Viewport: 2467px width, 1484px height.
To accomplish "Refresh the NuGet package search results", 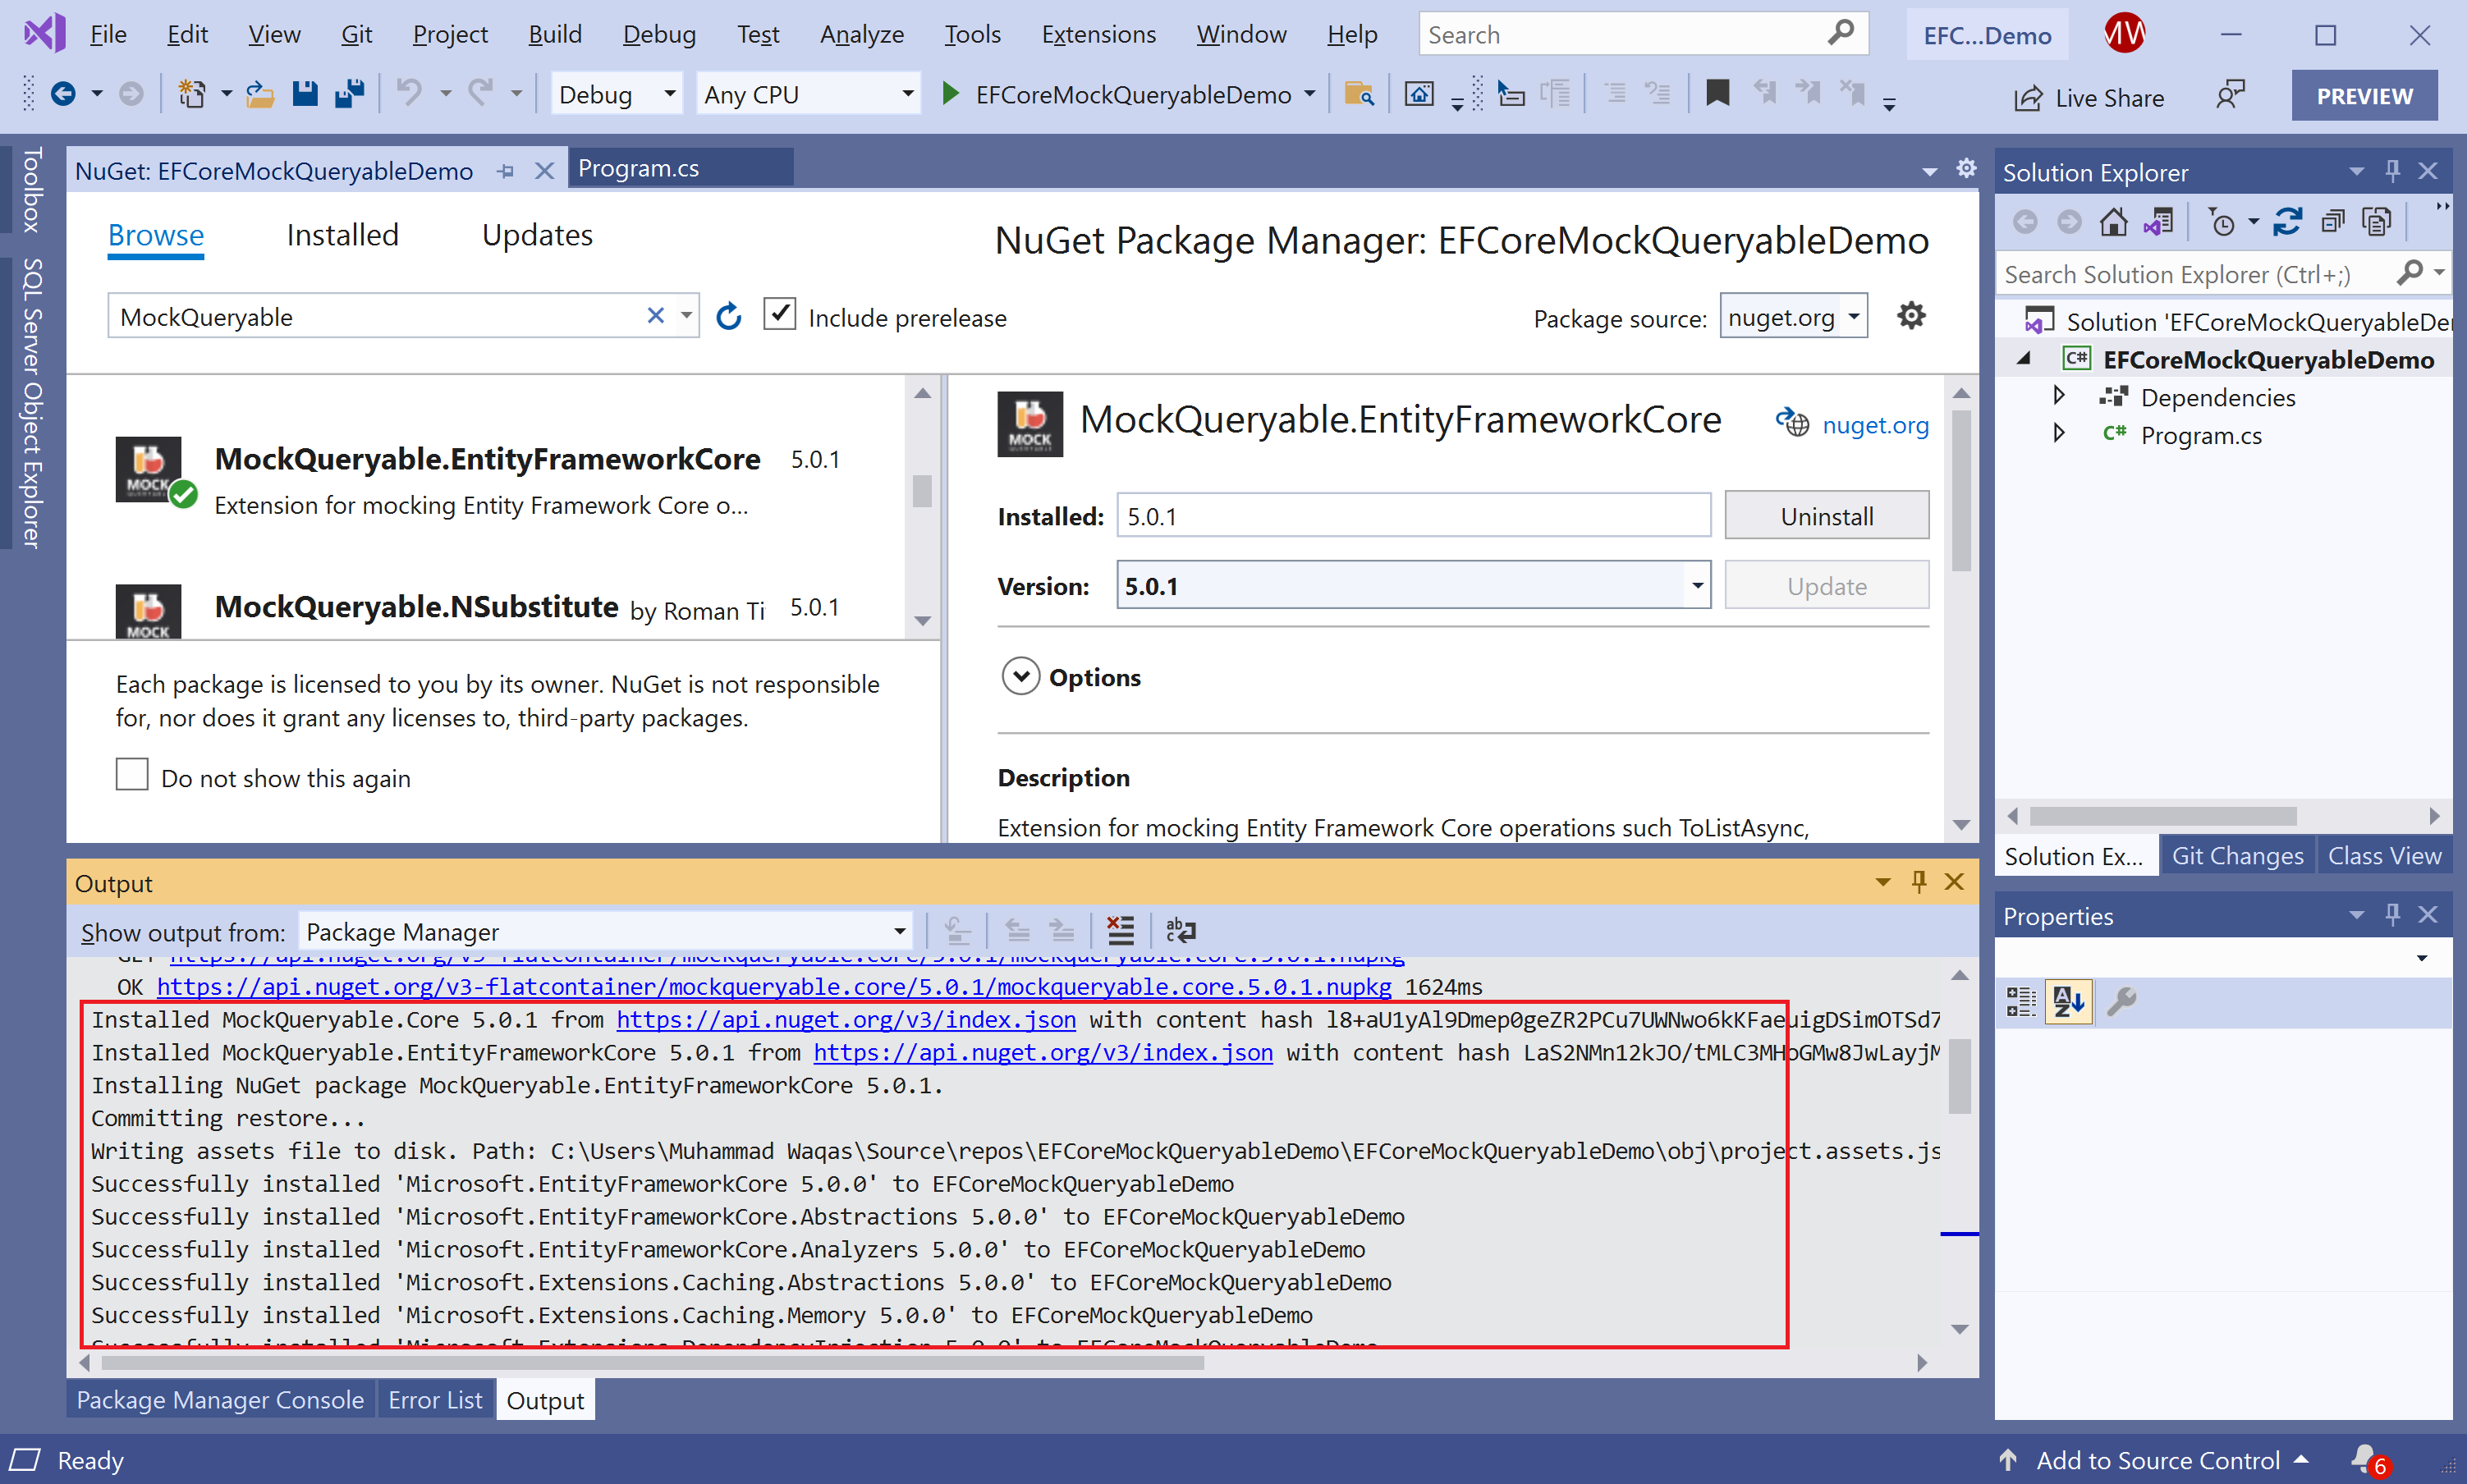I will 729,317.
